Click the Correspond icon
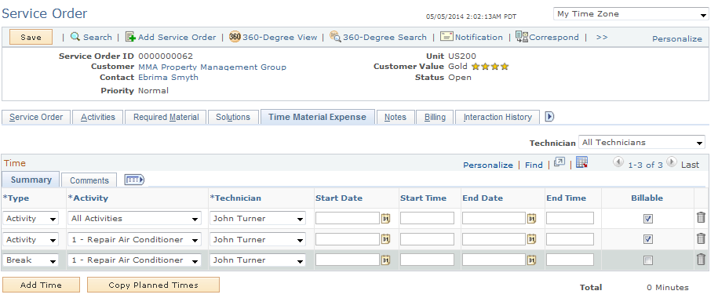The width and height of the screenshot is (718, 298). tap(522, 37)
